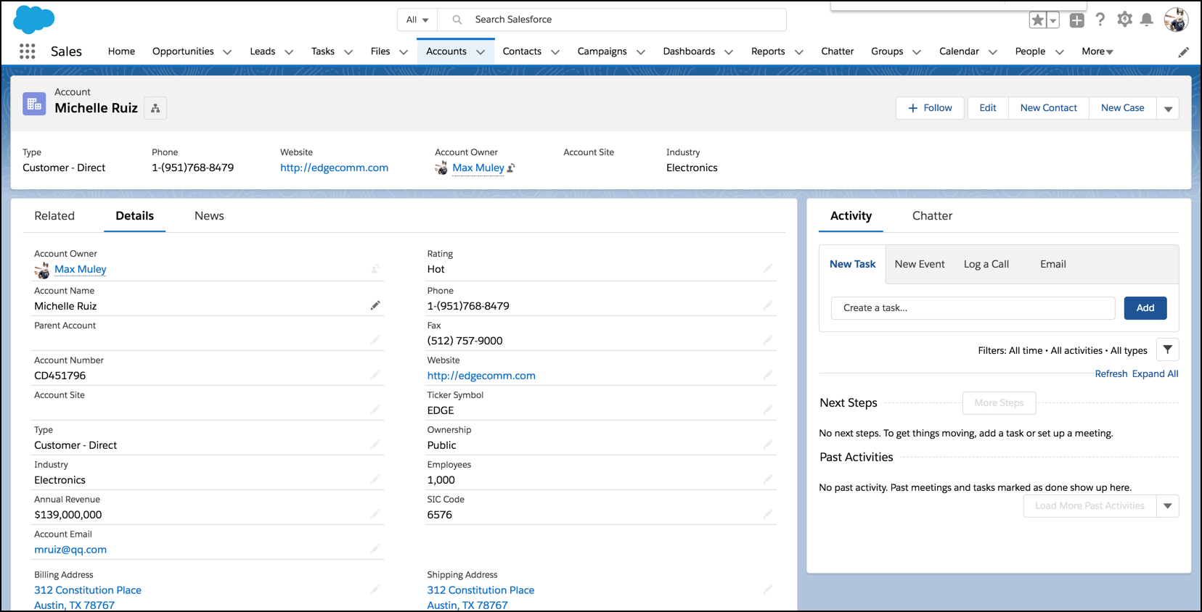
Task: Expand the Opportunities nav chevron
Action: click(227, 52)
